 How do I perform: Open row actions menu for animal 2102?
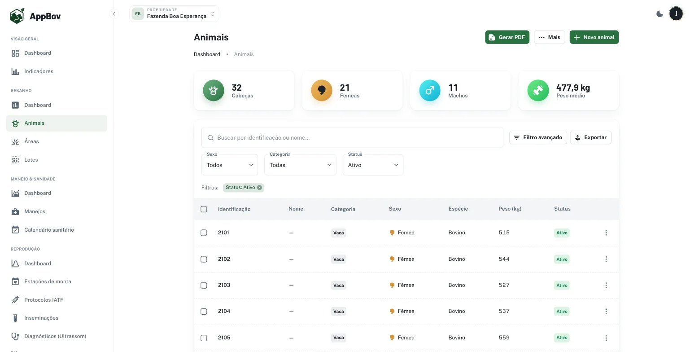pos(606,259)
